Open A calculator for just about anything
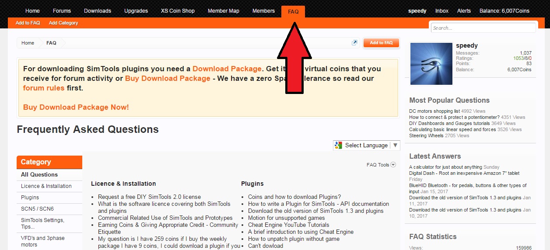This screenshot has height=250, width=550. pos(445,167)
